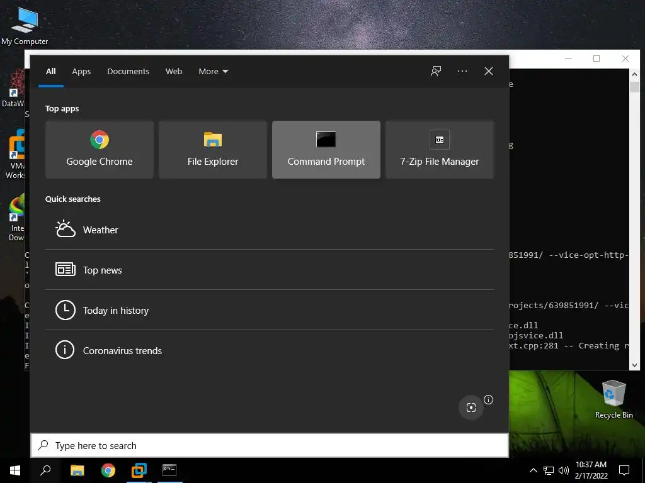
Task: Select the My Computer desktop icon
Action: click(x=25, y=26)
